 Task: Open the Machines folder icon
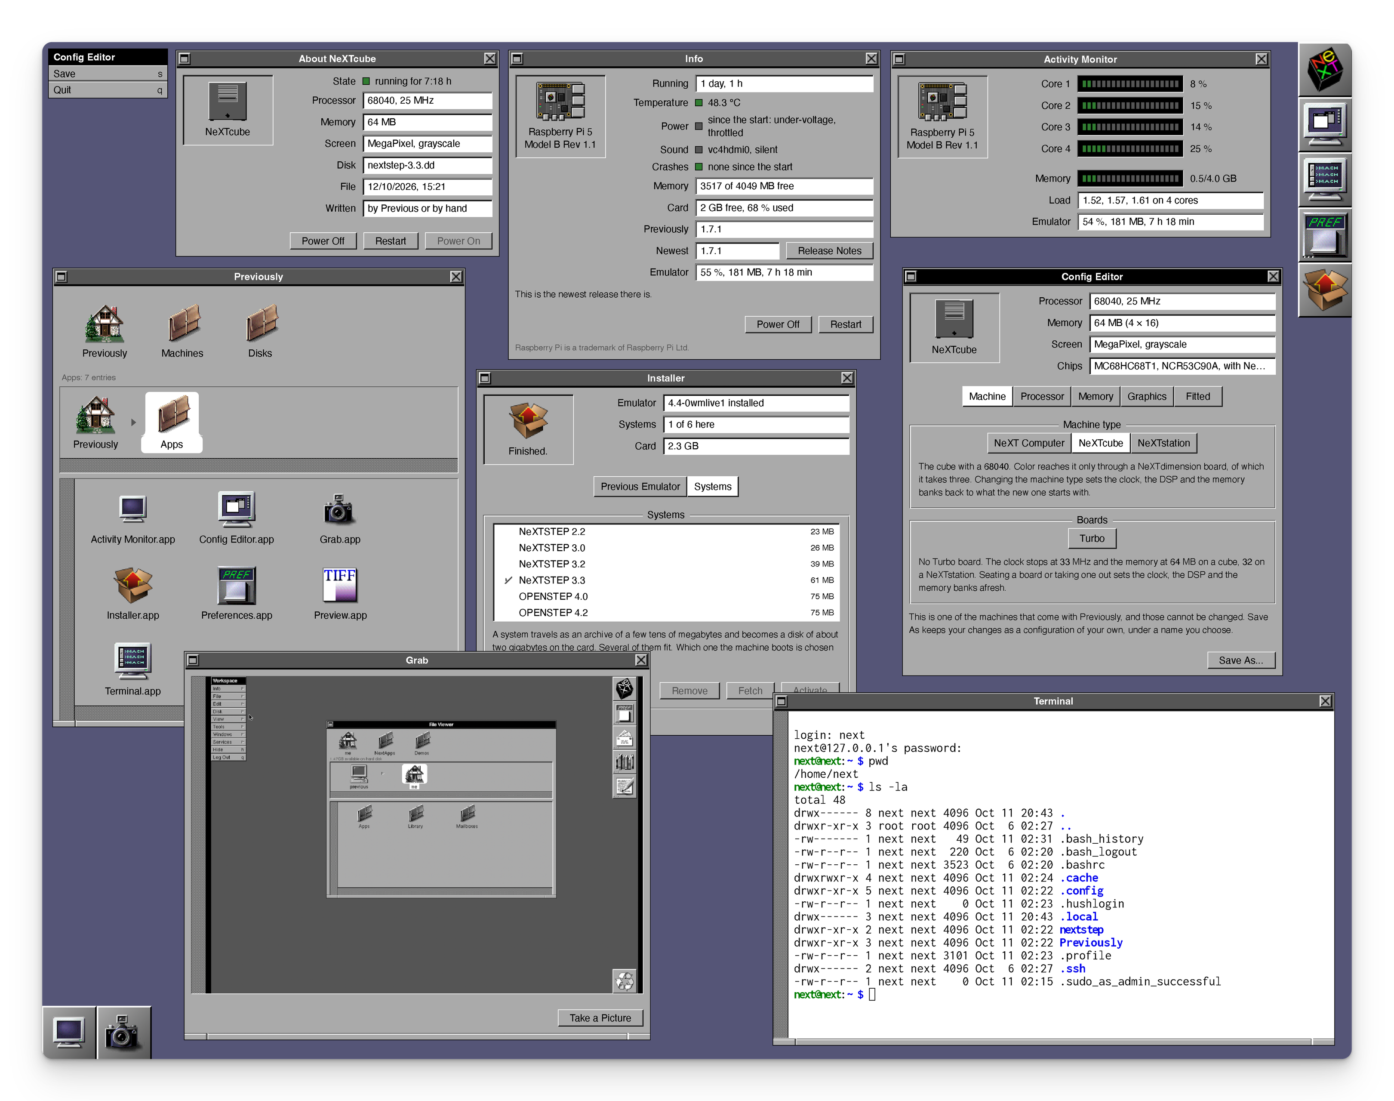[x=184, y=323]
